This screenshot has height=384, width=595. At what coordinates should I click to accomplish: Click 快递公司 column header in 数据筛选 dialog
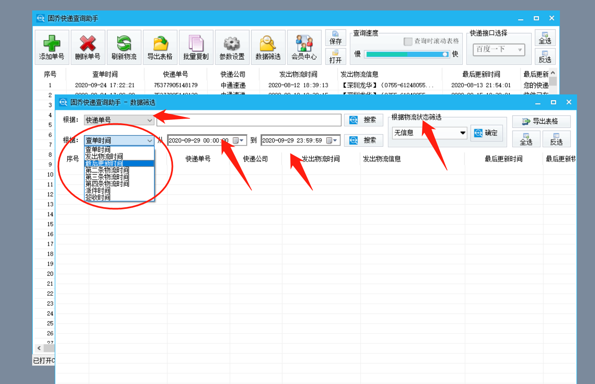pyautogui.click(x=255, y=159)
